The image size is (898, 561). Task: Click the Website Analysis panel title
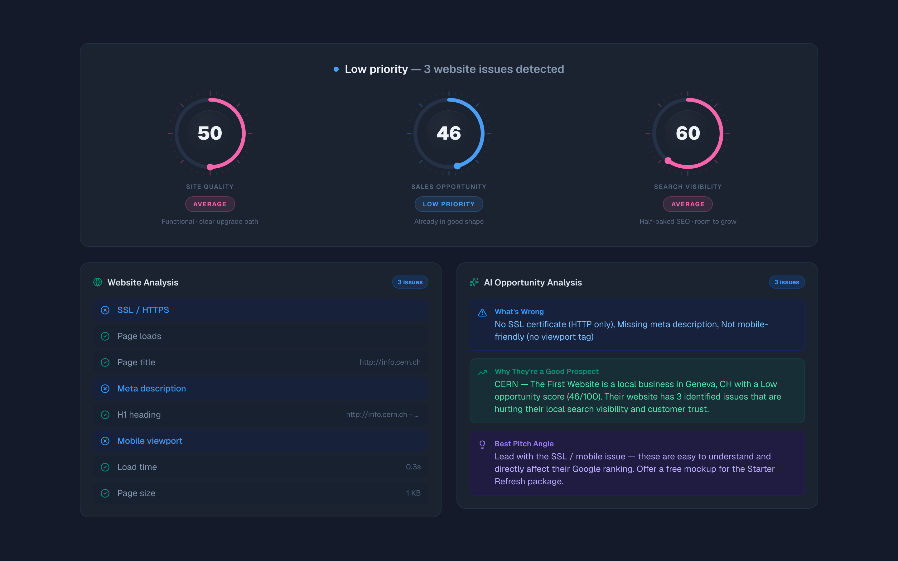point(143,282)
